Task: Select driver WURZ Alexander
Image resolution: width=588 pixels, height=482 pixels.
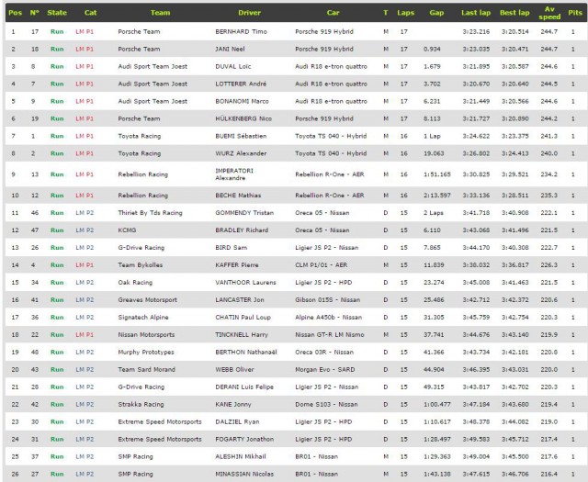Action: point(241,153)
